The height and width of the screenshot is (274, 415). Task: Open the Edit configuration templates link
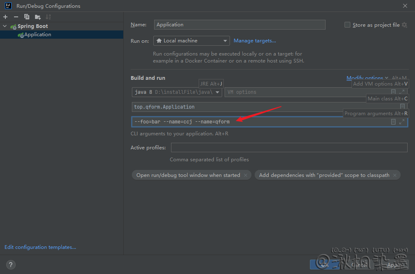click(40, 247)
